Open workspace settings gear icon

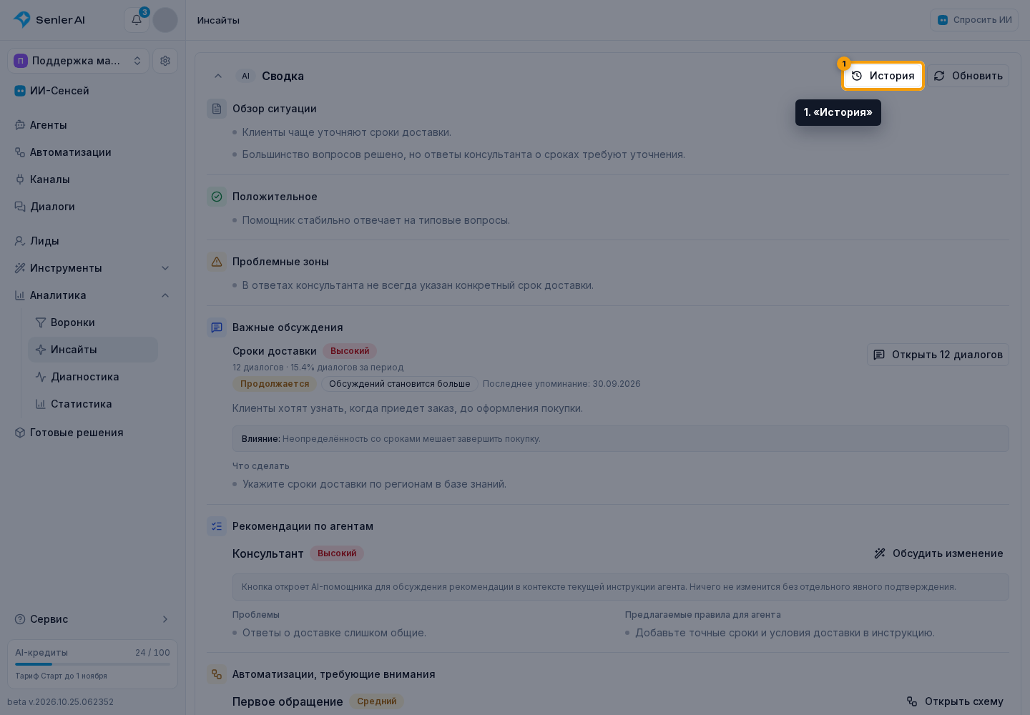pyautogui.click(x=165, y=61)
